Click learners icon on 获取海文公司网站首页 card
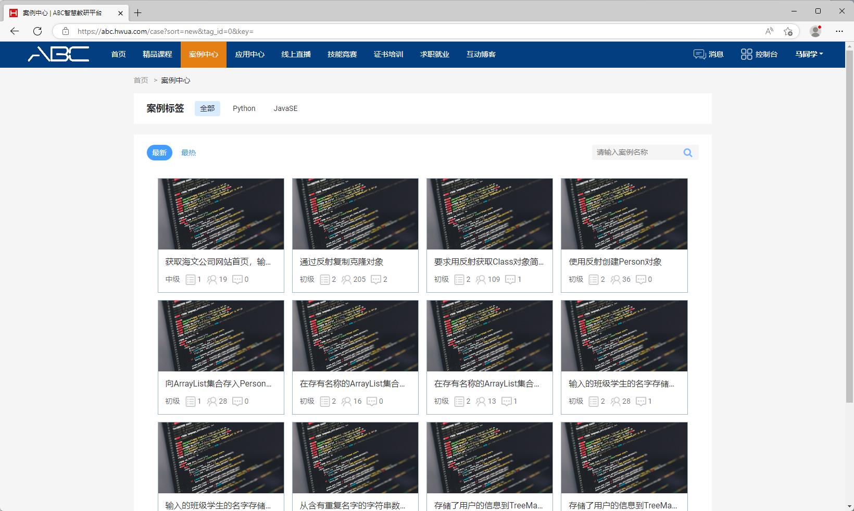The width and height of the screenshot is (854, 511). point(212,280)
